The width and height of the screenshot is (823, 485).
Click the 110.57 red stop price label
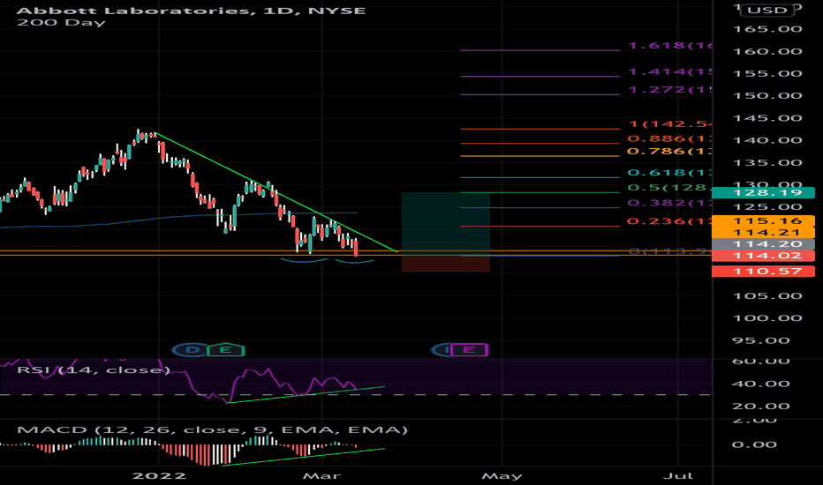[763, 271]
